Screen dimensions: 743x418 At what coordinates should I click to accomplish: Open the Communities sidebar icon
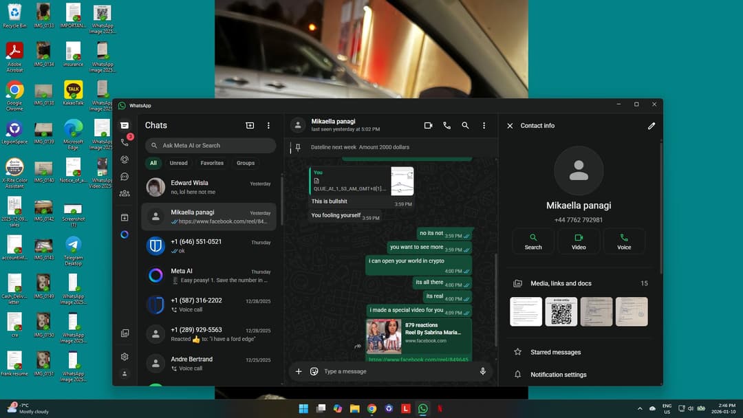125,193
